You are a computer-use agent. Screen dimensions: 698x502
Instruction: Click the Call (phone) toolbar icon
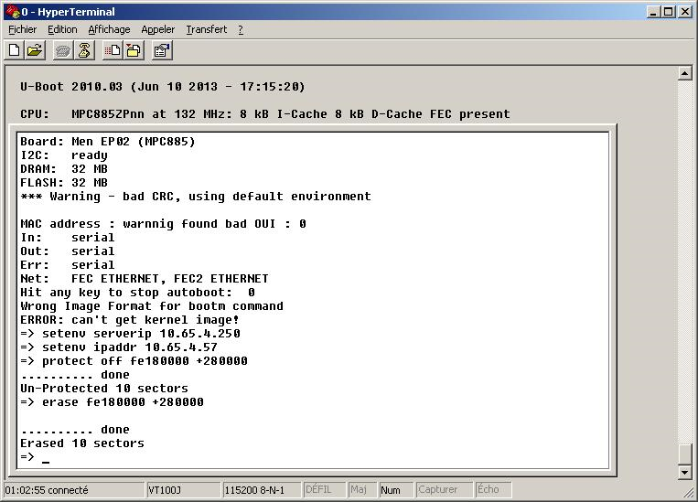[x=63, y=50]
